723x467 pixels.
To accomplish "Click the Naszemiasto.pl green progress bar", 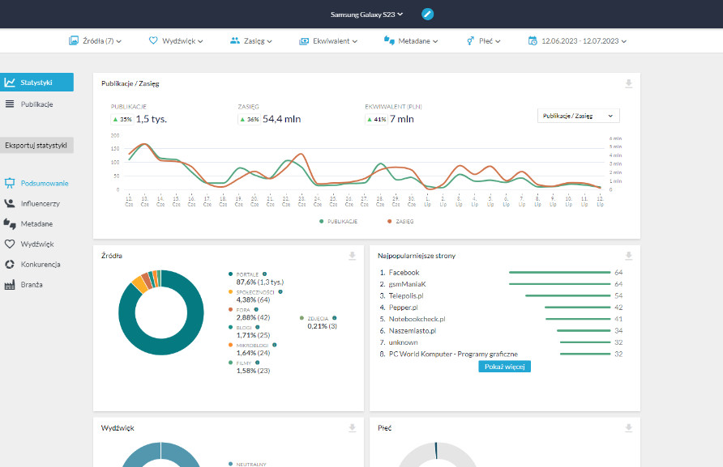I will tap(584, 331).
